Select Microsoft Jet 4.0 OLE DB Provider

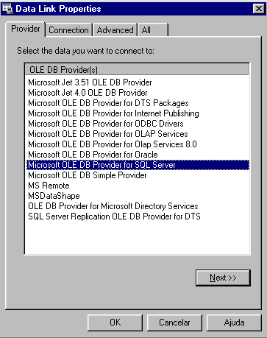tap(88, 93)
